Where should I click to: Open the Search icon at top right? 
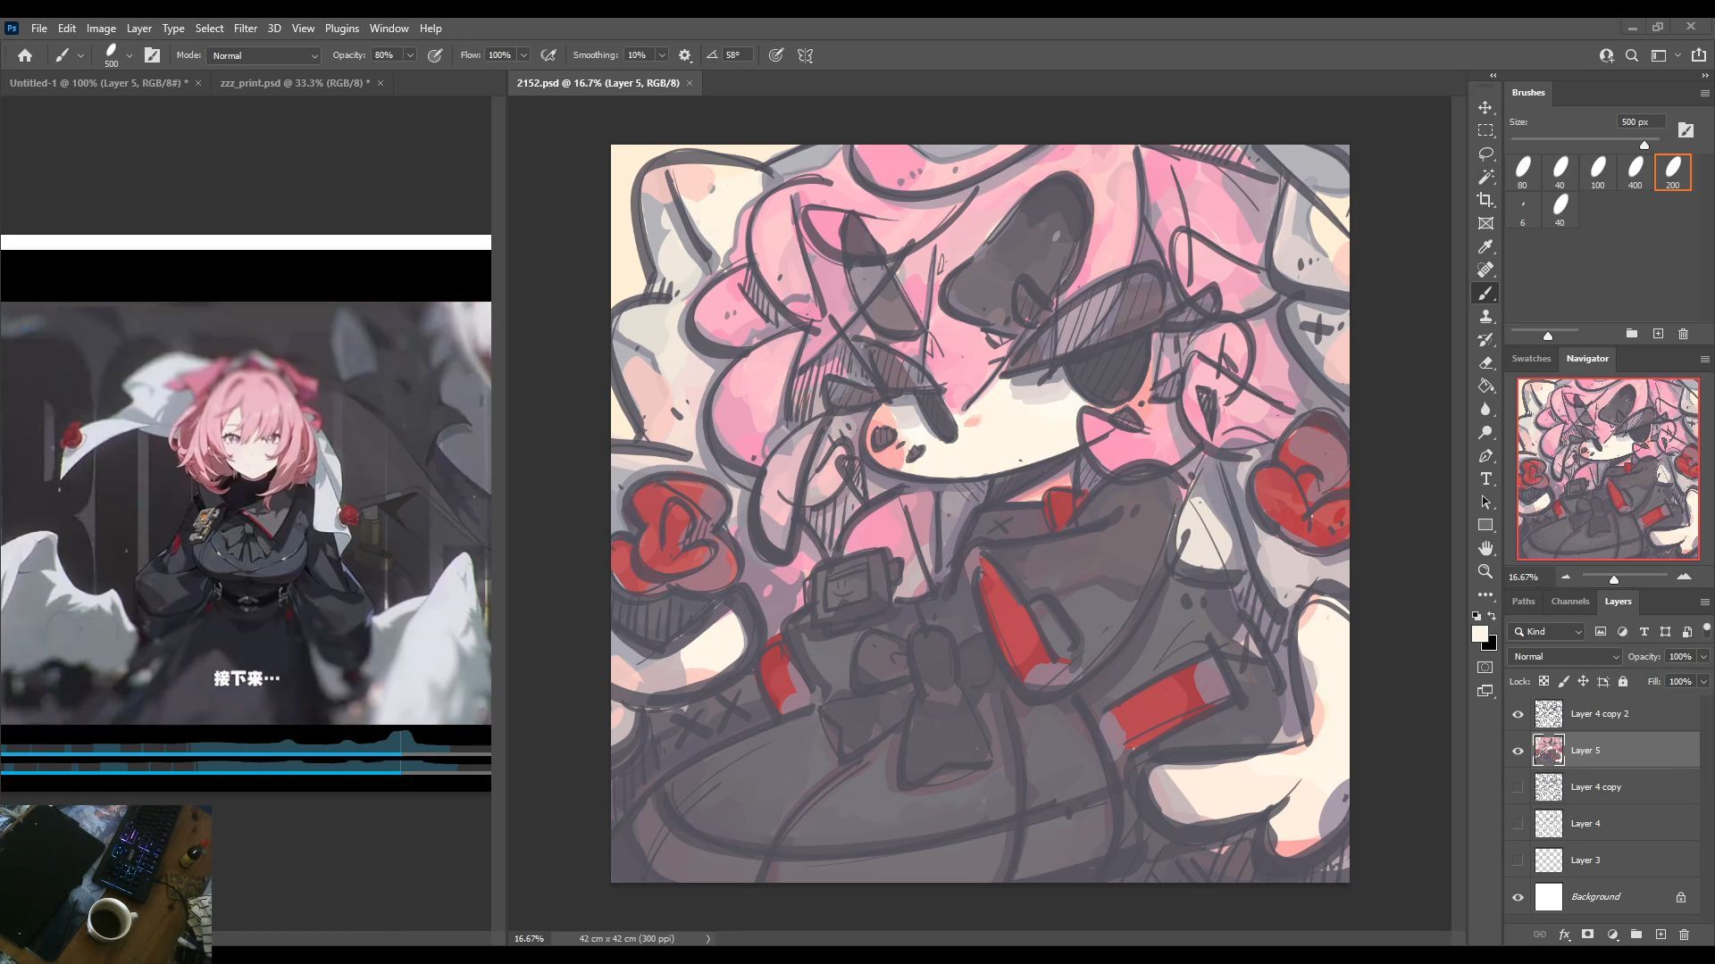(x=1632, y=55)
